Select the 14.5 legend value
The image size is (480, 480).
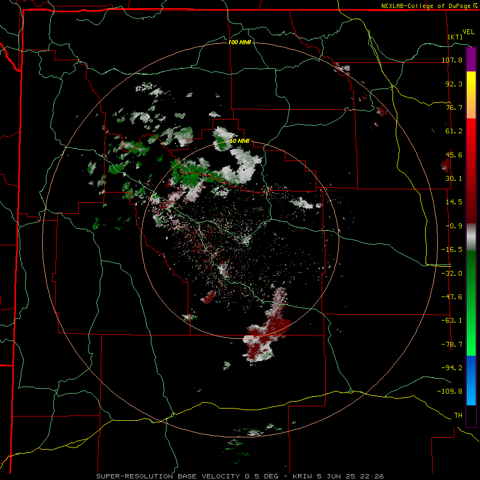(x=454, y=202)
